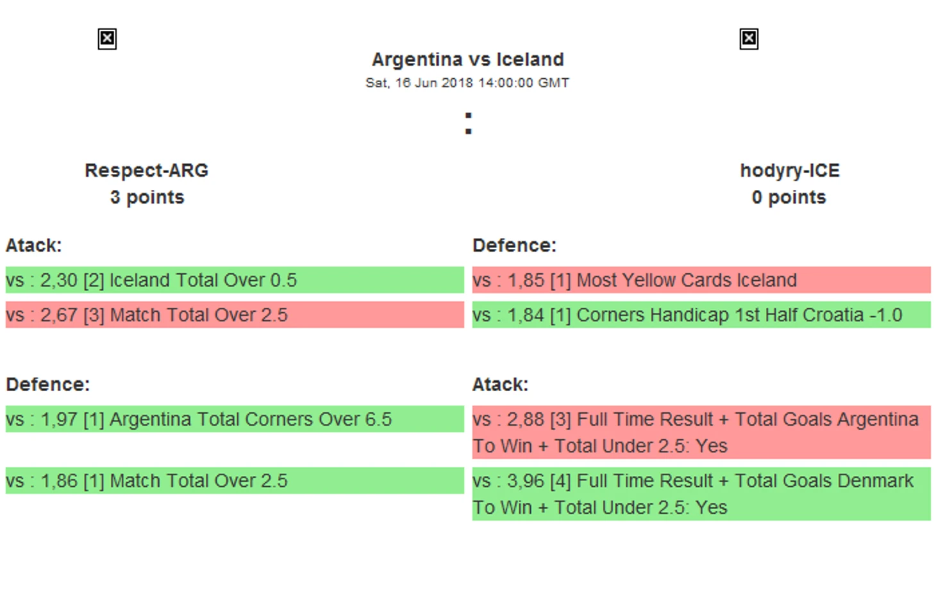Select the Respect-ARG player name
Image resolution: width=936 pixels, height=615 pixels.
(146, 171)
